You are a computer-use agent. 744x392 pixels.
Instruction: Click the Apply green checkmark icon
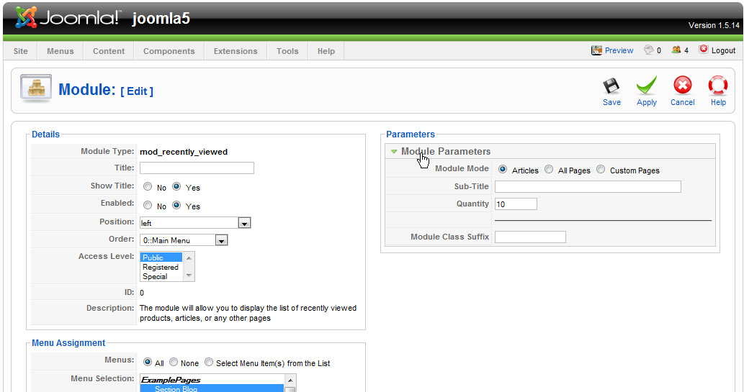[646, 86]
